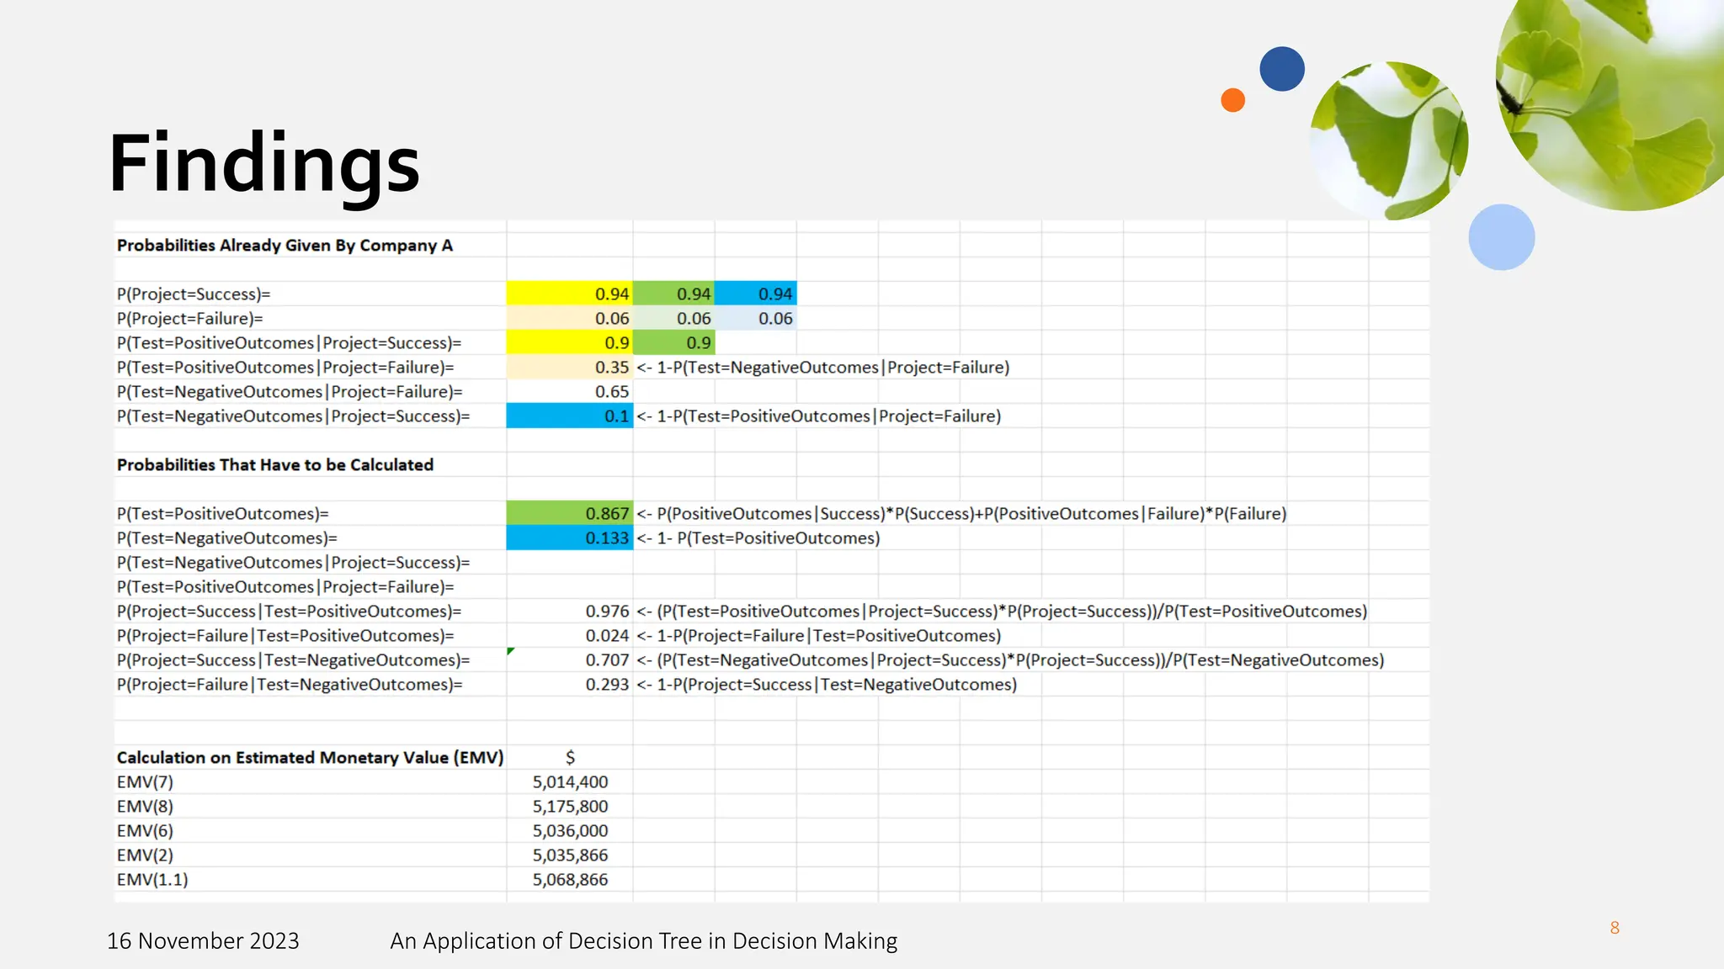The image size is (1724, 969).
Task: Click the Decision Tree footer title text
Action: point(643,940)
